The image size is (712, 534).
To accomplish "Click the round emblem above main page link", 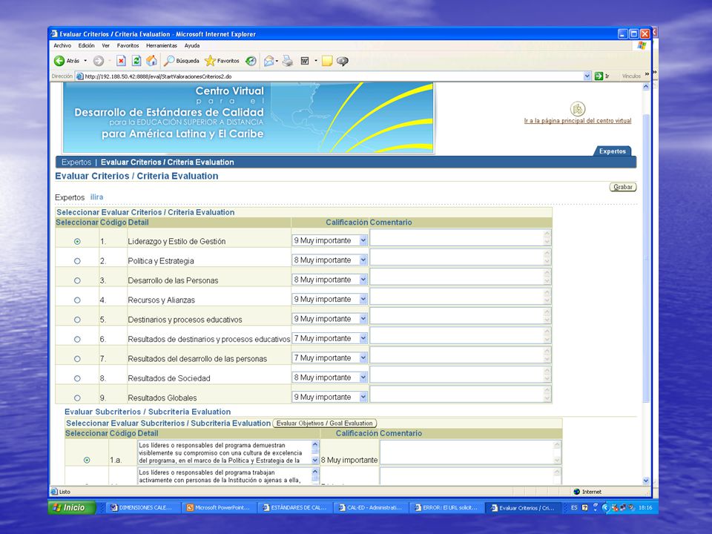I will tap(578, 109).
